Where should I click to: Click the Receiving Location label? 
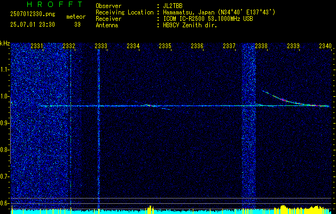coord(124,12)
